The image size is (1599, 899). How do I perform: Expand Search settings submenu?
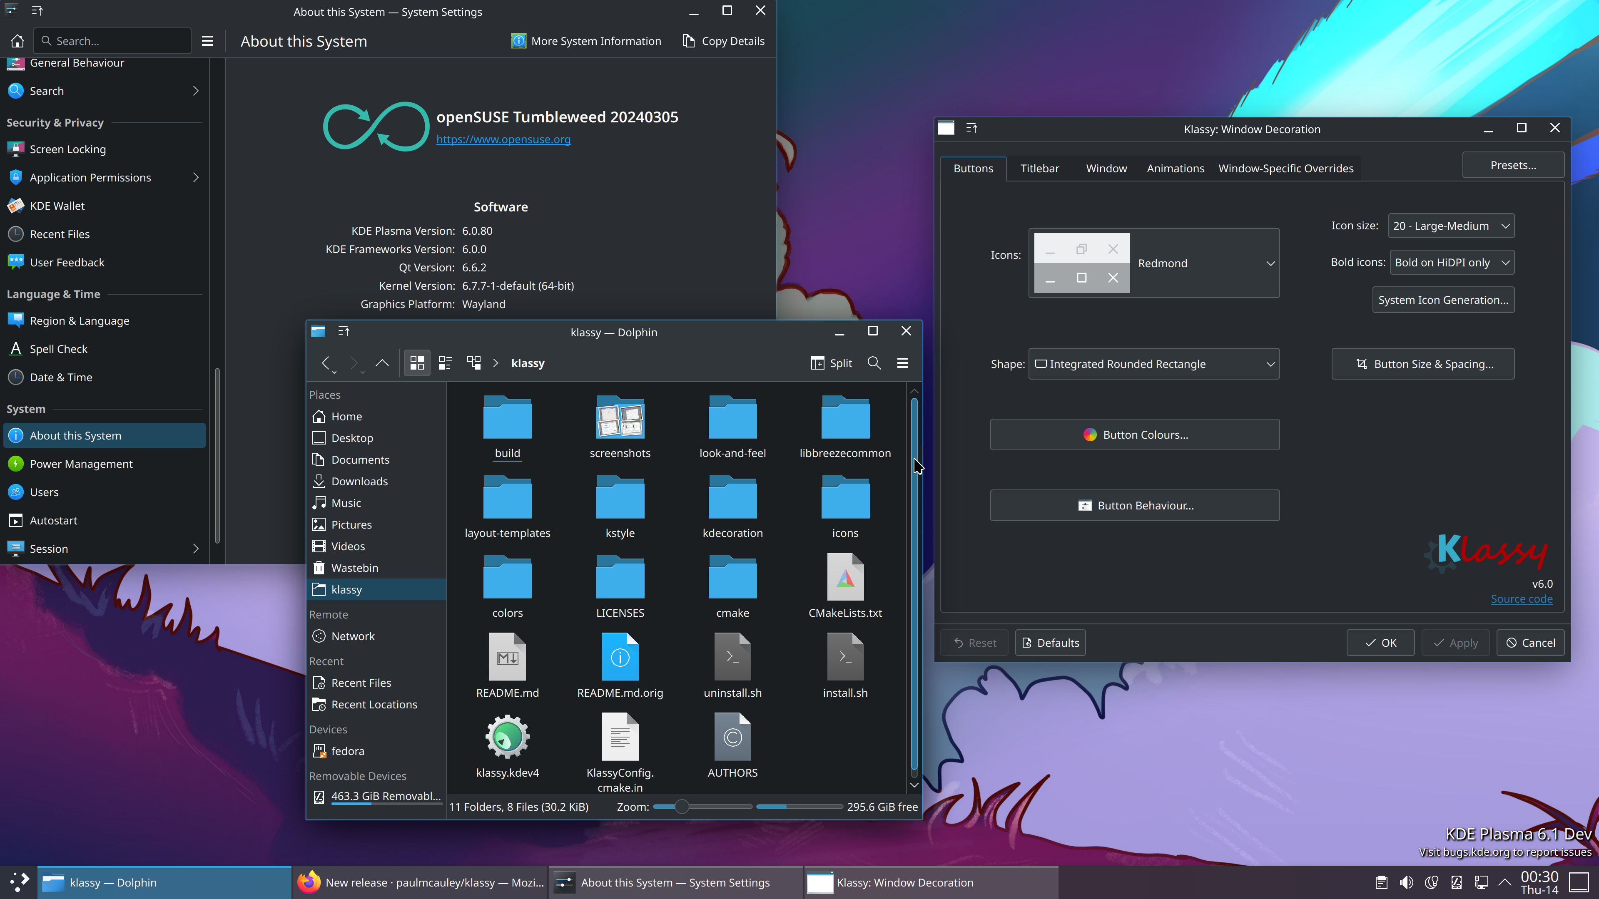pyautogui.click(x=196, y=91)
